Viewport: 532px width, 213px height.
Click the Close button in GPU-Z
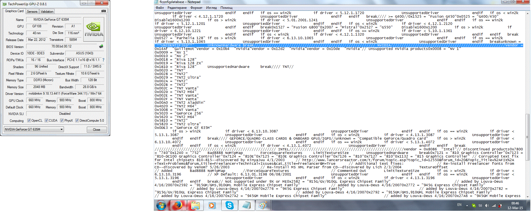(96, 129)
